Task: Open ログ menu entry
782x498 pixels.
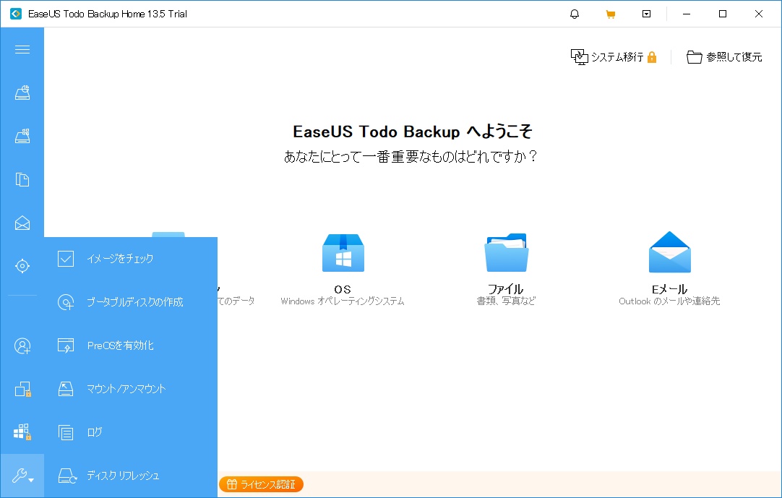Action: pyautogui.click(x=131, y=432)
